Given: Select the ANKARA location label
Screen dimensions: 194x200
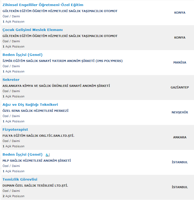Looking at the screenshot, I should 180,137.
